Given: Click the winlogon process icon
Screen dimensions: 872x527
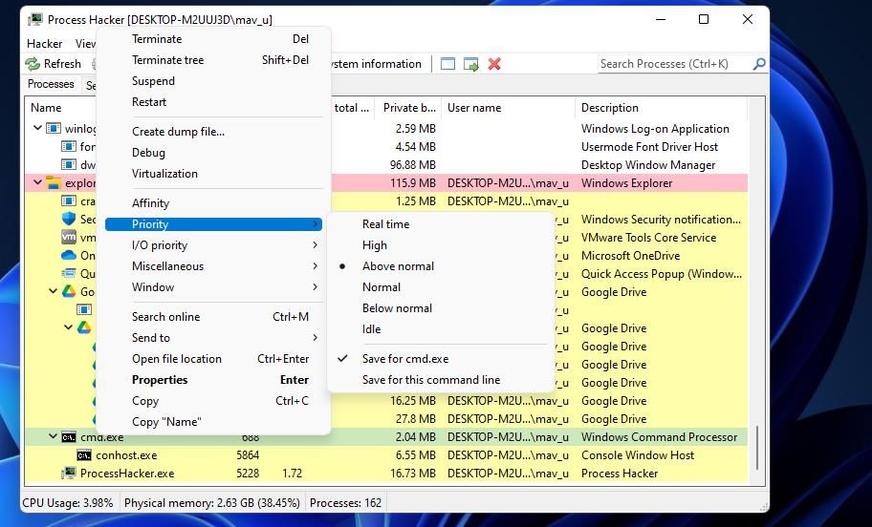Looking at the screenshot, I should (54, 128).
